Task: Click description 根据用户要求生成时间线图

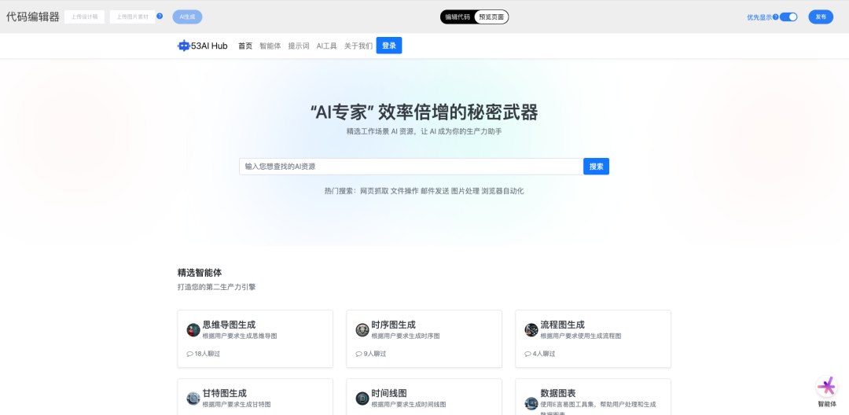Action: (409, 404)
